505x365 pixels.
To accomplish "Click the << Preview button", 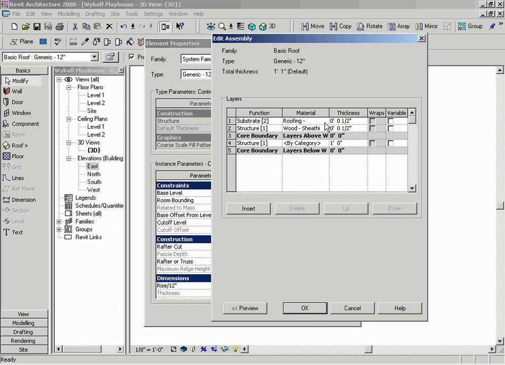I will pyautogui.click(x=245, y=308).
